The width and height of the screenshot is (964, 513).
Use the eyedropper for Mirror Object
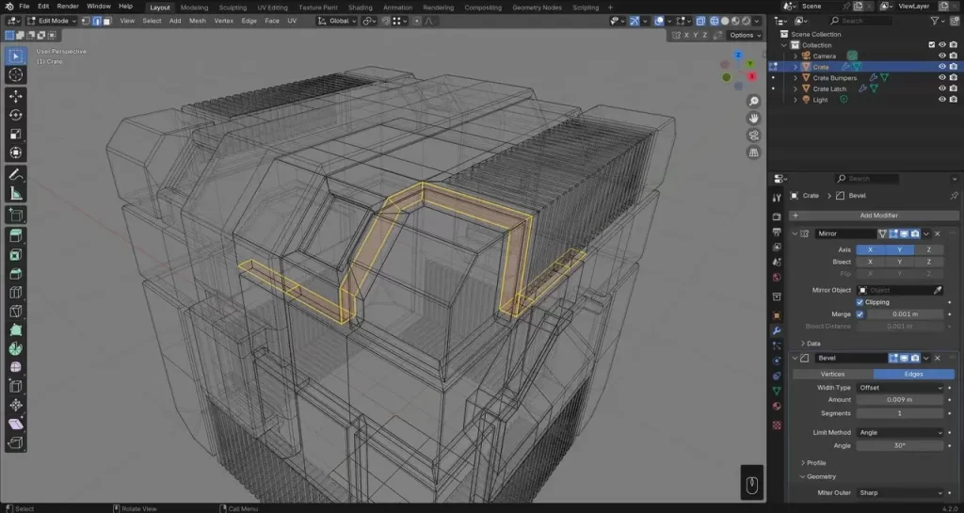coord(937,290)
